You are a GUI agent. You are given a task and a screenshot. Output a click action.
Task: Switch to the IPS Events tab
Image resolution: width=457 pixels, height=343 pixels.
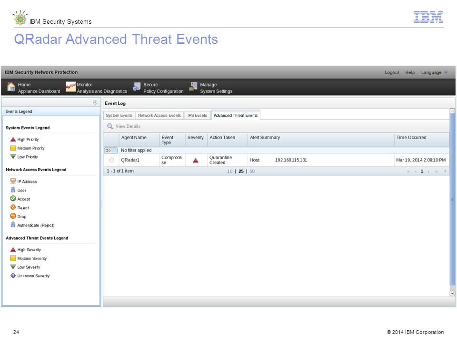197,115
